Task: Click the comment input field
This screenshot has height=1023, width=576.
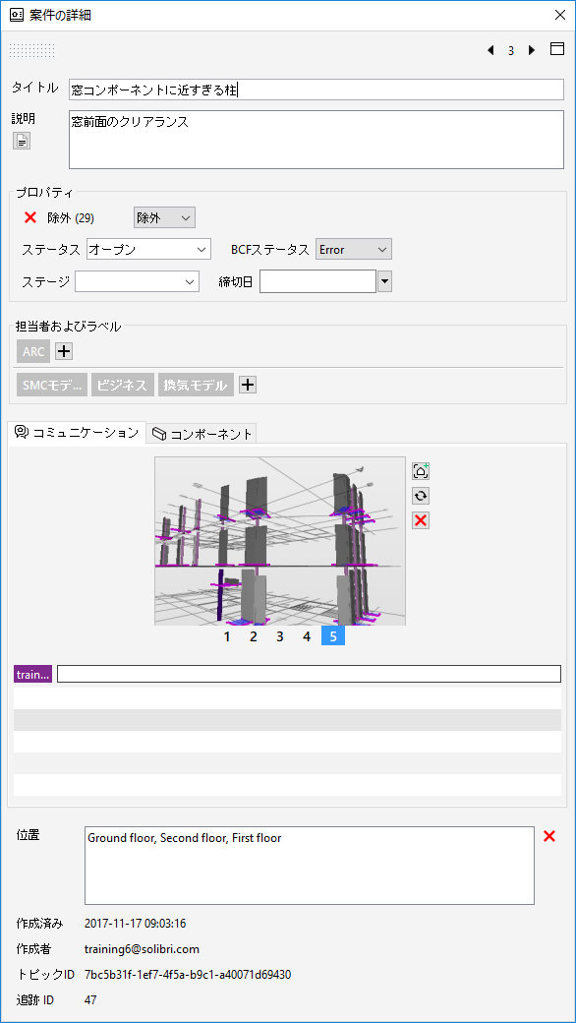Action: point(309,674)
